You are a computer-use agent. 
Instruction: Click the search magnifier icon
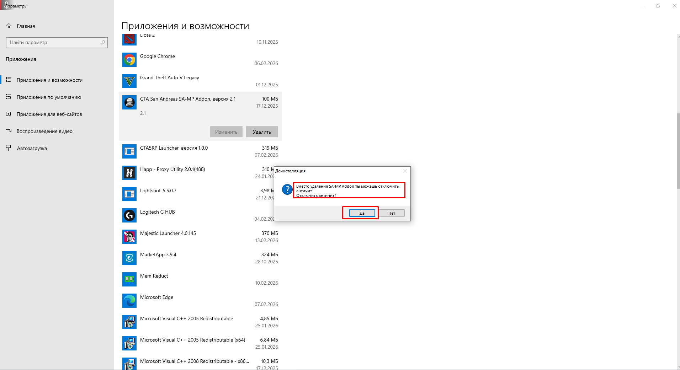[103, 43]
